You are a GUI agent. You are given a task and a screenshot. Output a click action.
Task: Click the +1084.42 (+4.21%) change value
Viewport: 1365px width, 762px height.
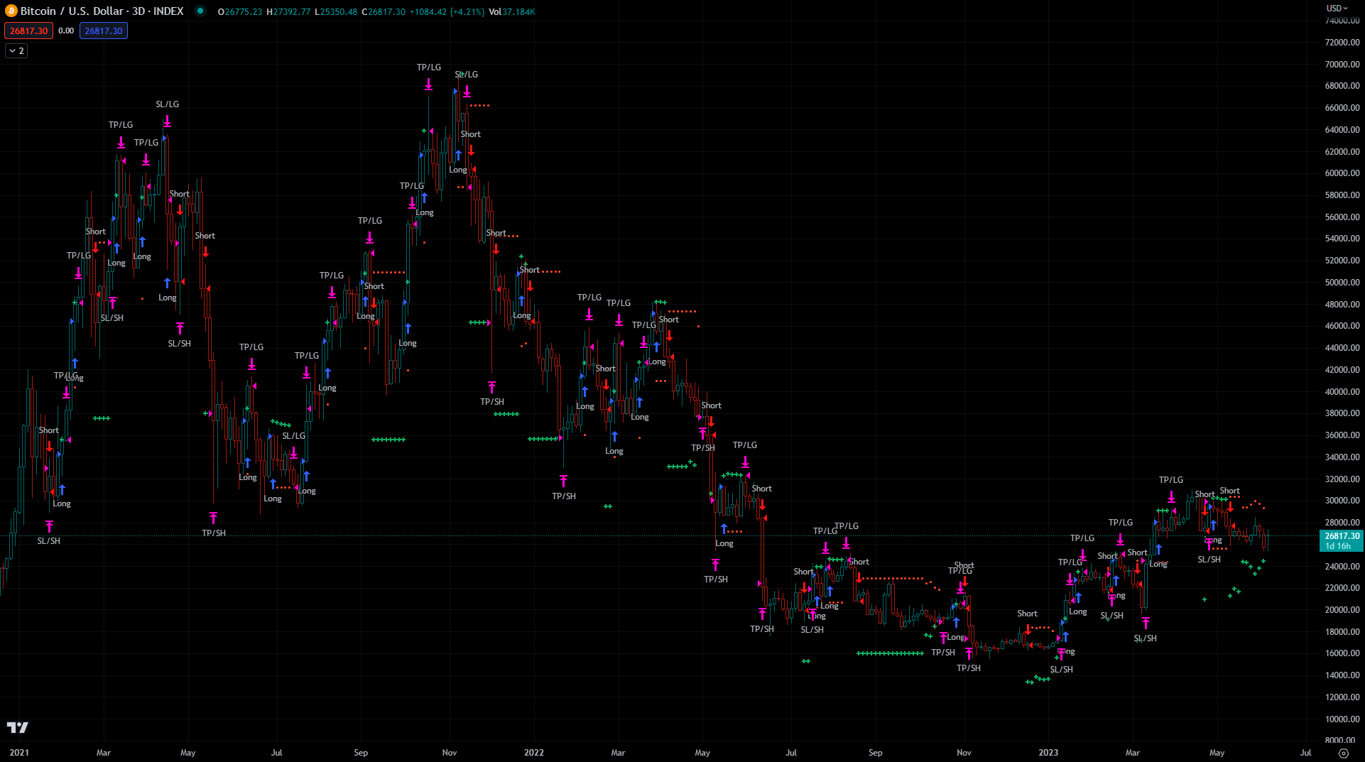point(447,12)
